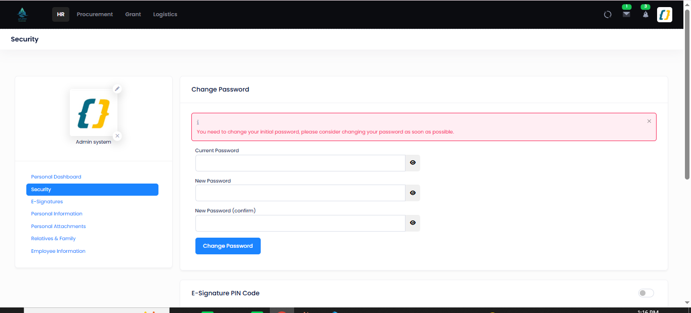Enable the E-Signature PIN Code switch
691x313 pixels.
point(646,293)
